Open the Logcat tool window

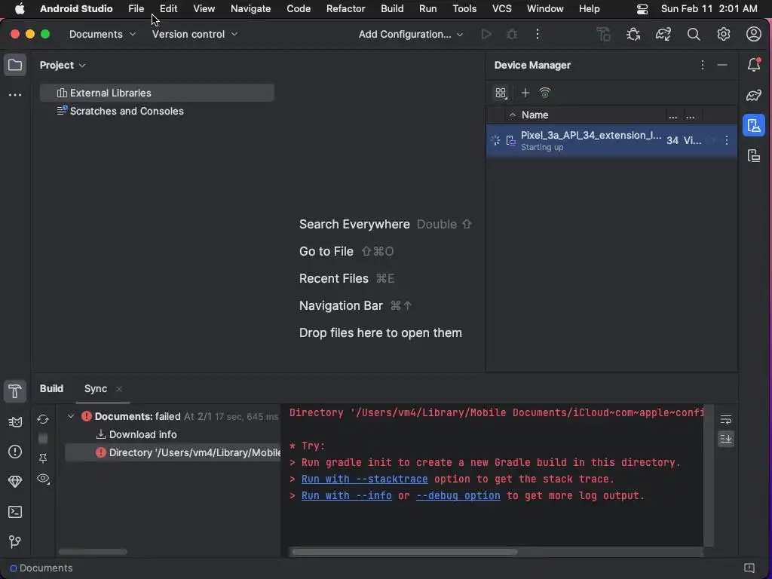pyautogui.click(x=15, y=421)
